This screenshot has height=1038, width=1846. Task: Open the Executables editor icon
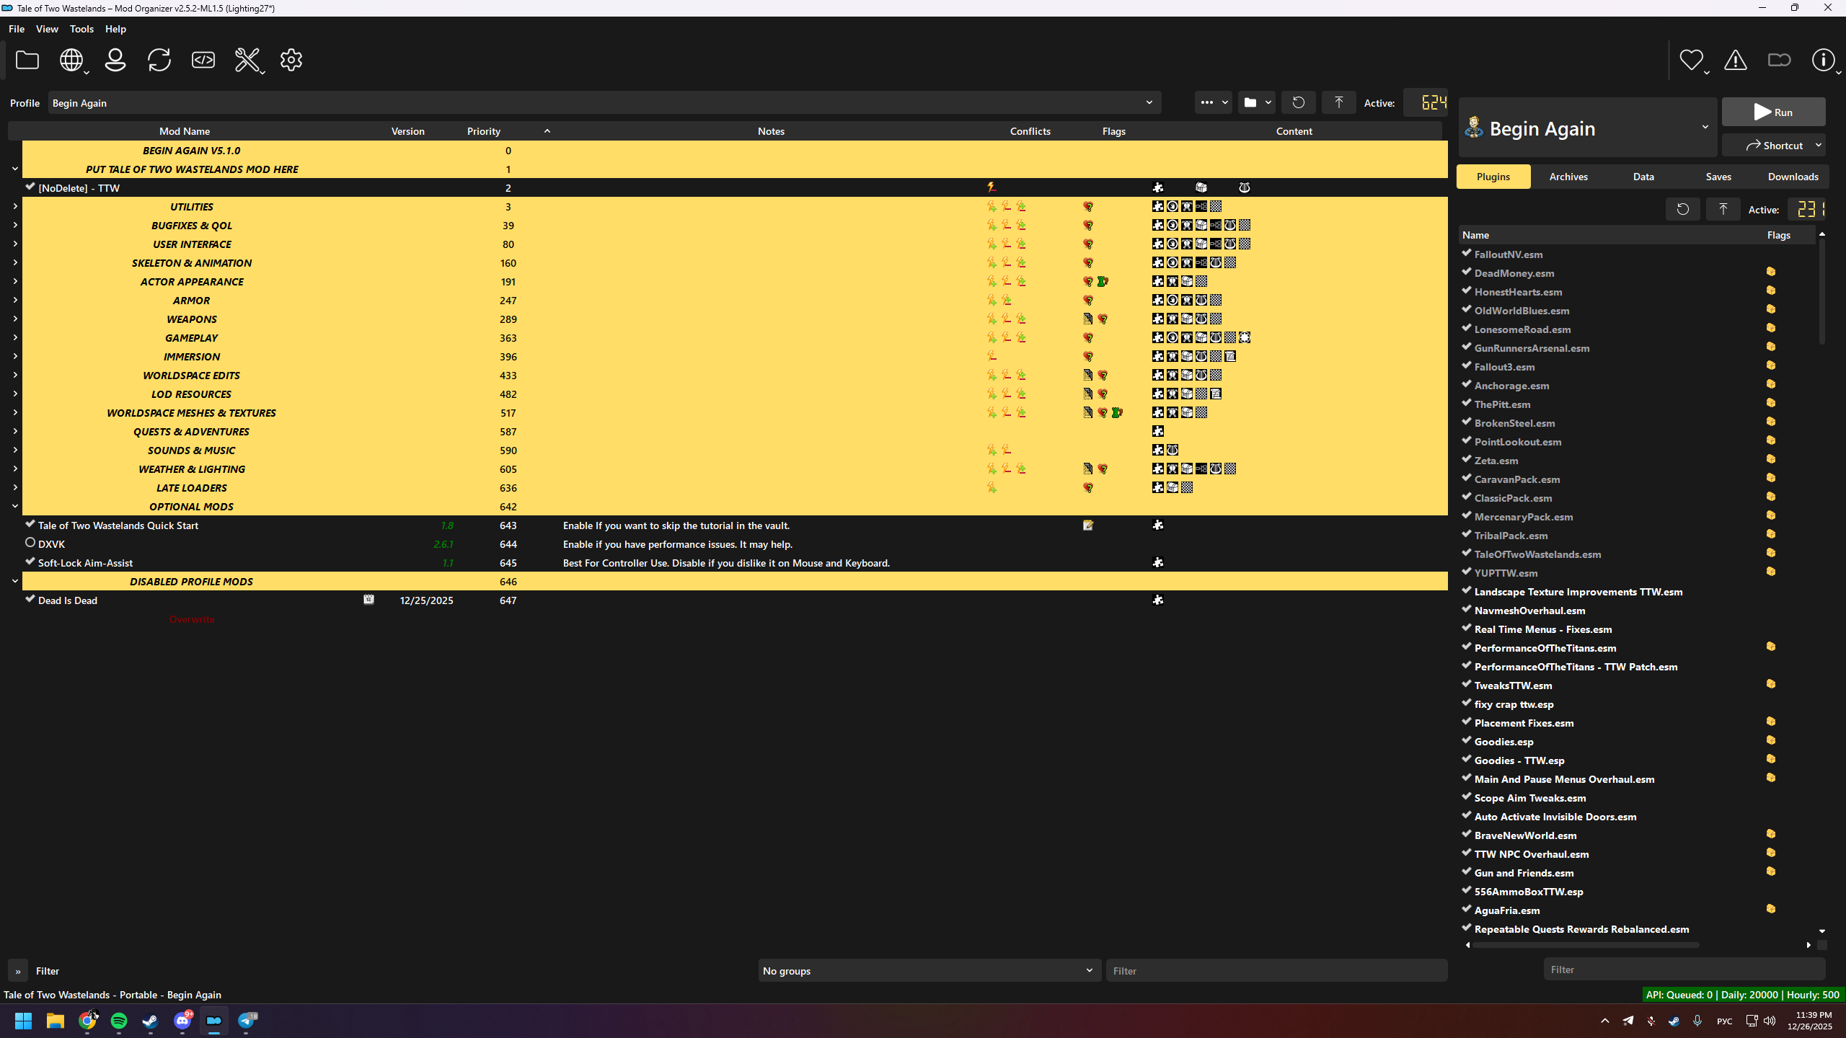(203, 61)
